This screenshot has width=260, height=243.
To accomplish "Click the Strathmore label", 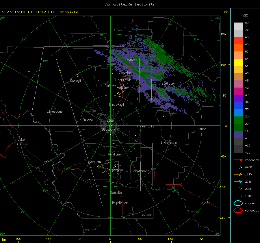I will click(x=140, y=171).
